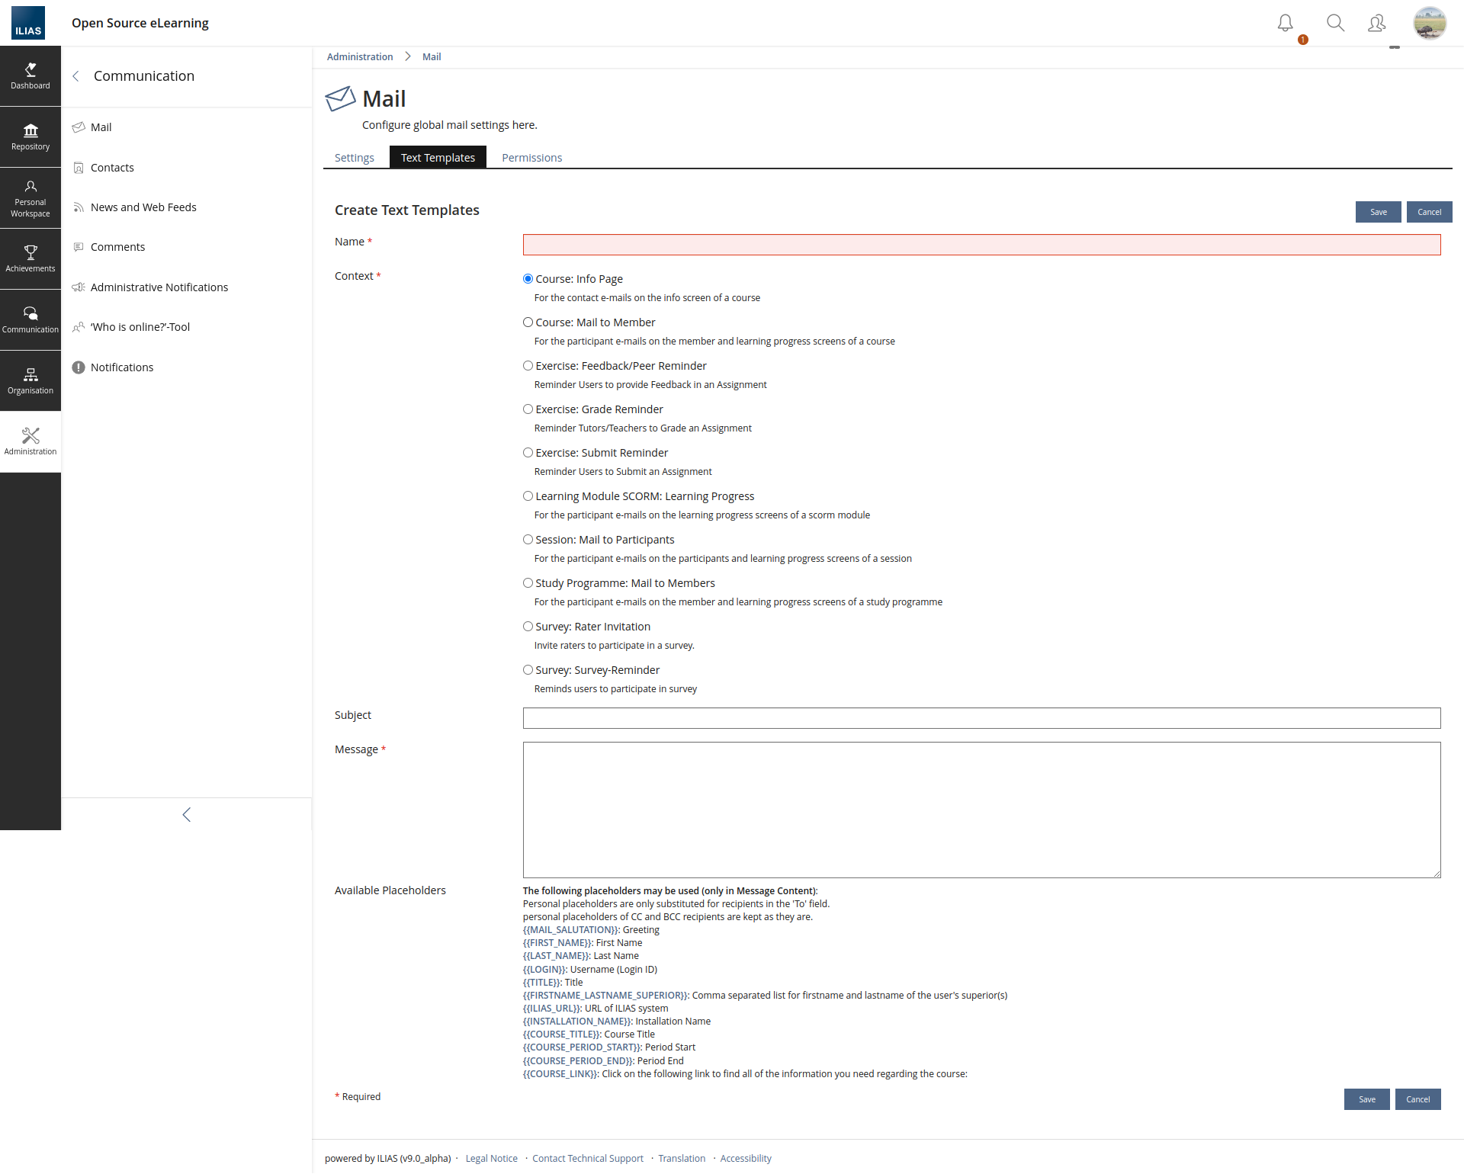The width and height of the screenshot is (1464, 1174).
Task: Open Achievements trophy icon
Action: point(30,258)
